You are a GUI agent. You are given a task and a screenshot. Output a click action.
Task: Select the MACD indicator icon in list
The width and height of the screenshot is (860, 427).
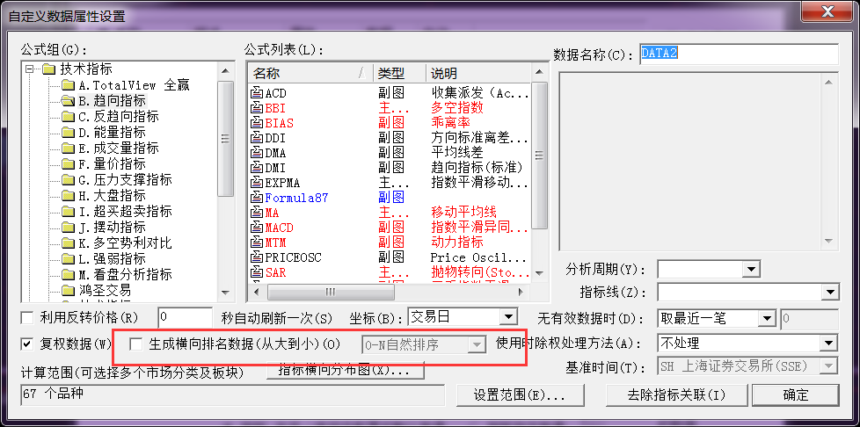[258, 228]
